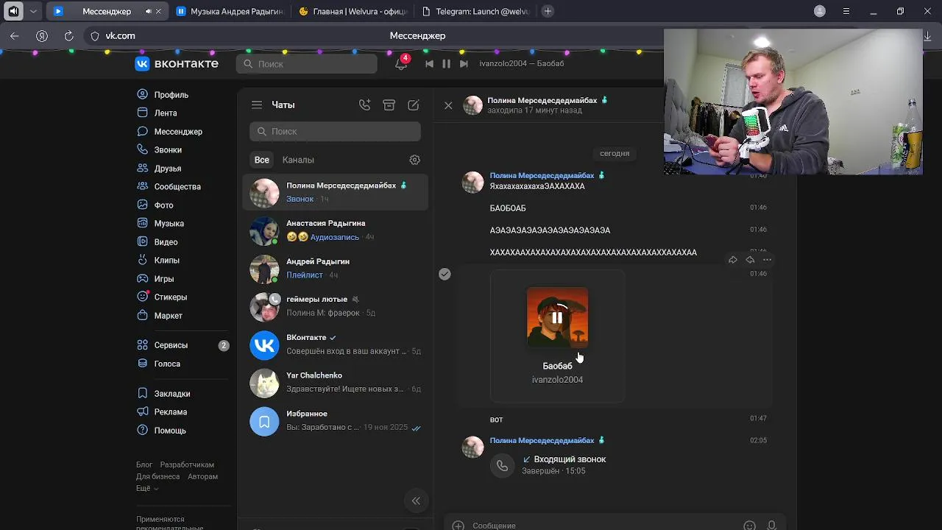942x530 pixels.
Task: Open more actions for audio message
Action: [767, 260]
